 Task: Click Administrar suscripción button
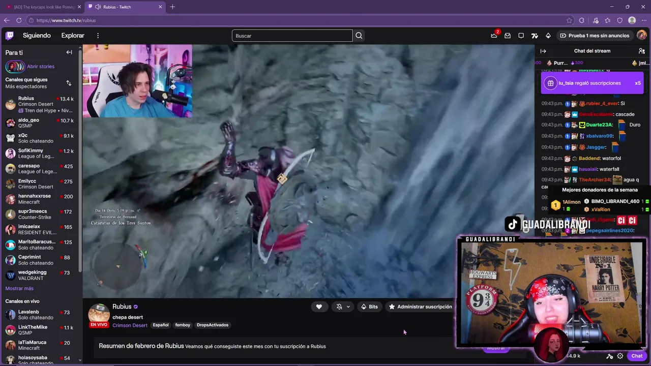pos(420,307)
